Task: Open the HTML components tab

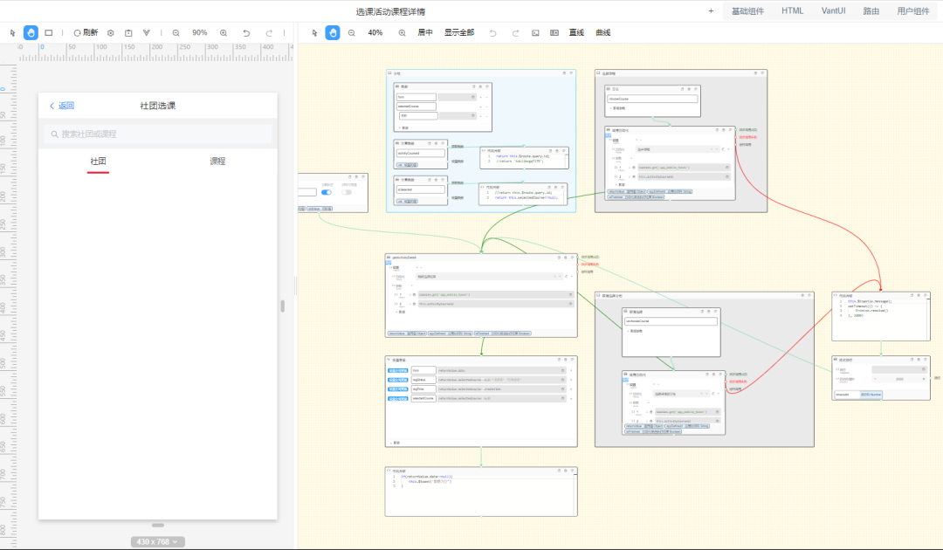Action: coord(792,10)
